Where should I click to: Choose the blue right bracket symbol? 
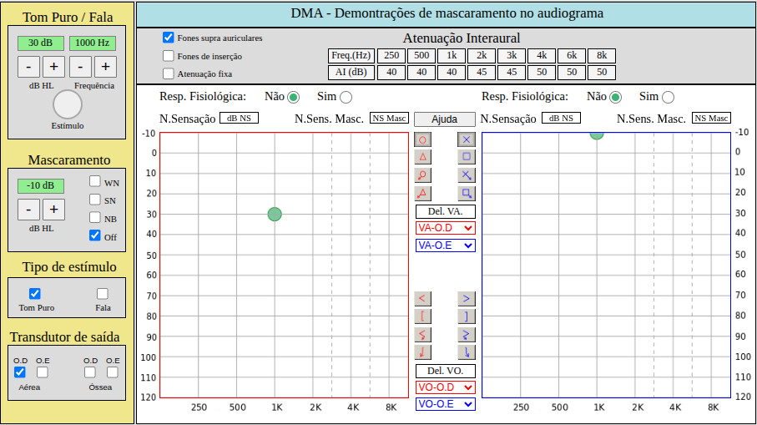pyautogui.click(x=467, y=316)
